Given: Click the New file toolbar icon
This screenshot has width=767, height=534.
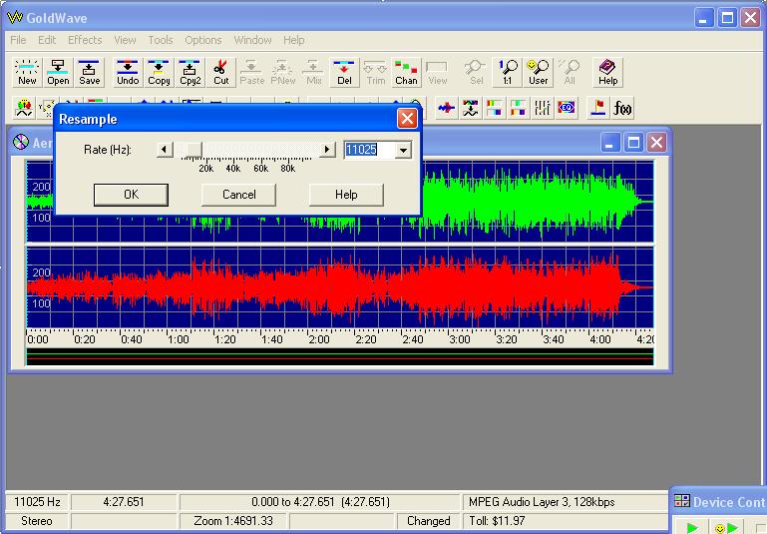Looking at the screenshot, I should point(27,73).
